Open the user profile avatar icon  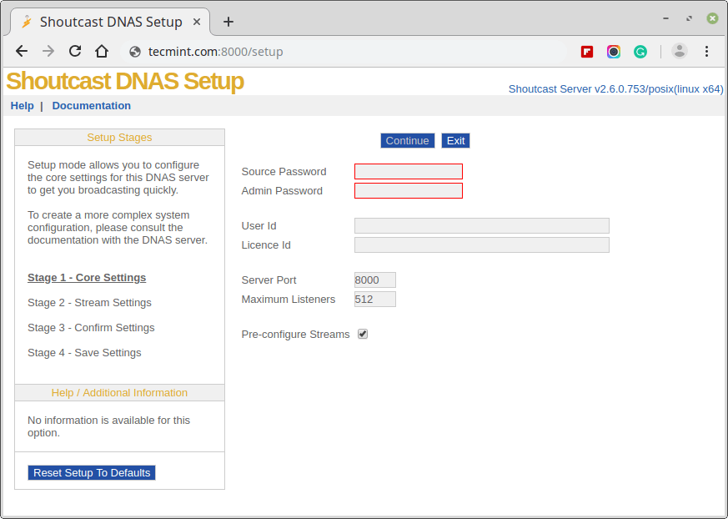click(x=680, y=51)
